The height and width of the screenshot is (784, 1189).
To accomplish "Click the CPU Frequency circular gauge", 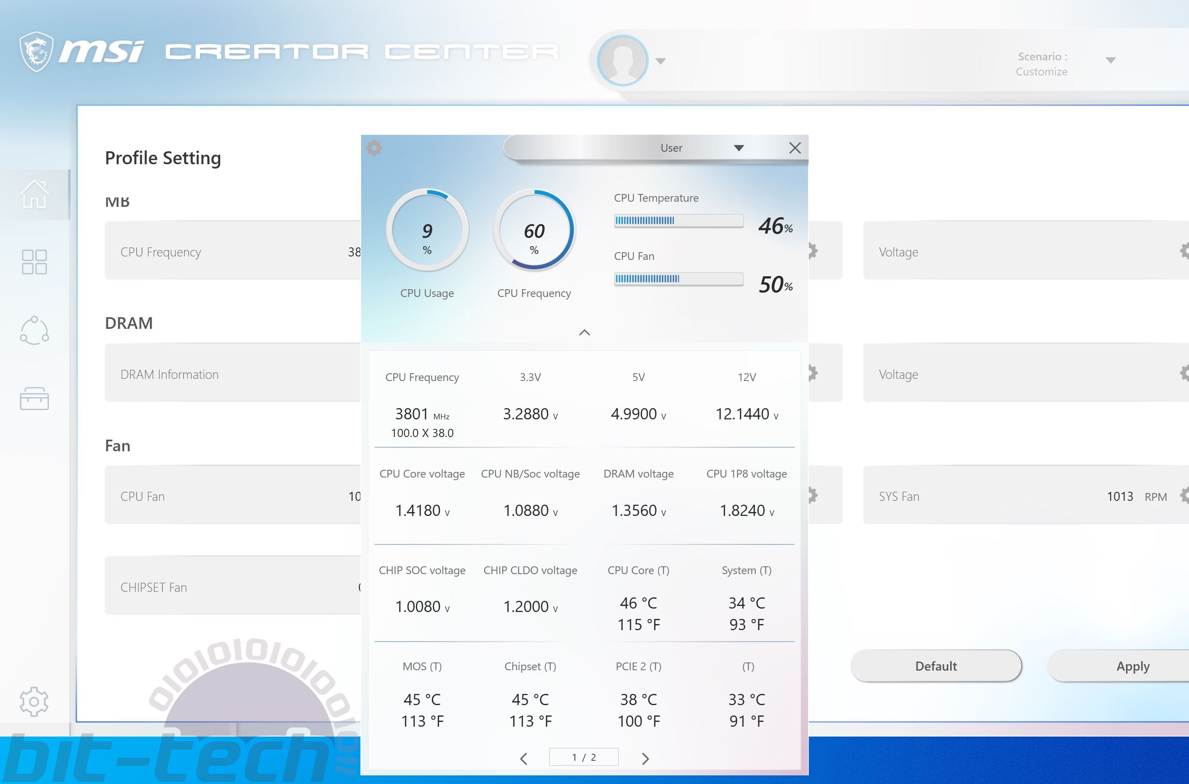I will pos(534,230).
